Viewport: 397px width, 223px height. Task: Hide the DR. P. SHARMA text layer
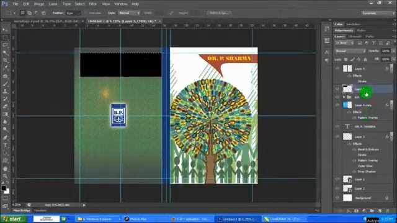(x=337, y=126)
